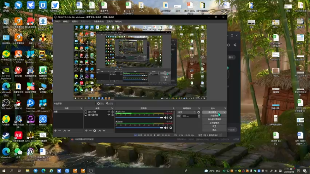Enable 工作室模式 studio mode
The width and height of the screenshot is (310, 174).
tap(214, 123)
